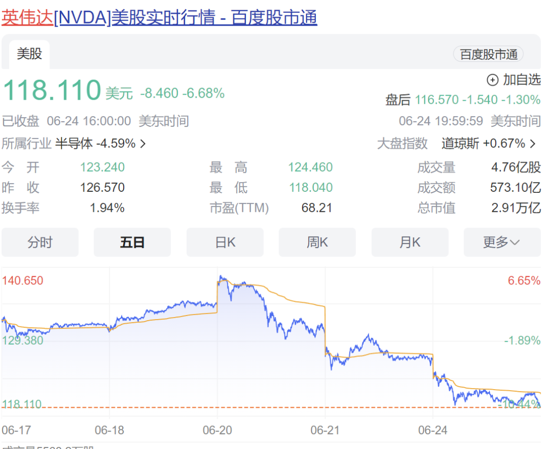The height and width of the screenshot is (449, 552).
Task: Open the 英伟达[NVDA]美股实时行情 title link
Action: pyautogui.click(x=159, y=17)
